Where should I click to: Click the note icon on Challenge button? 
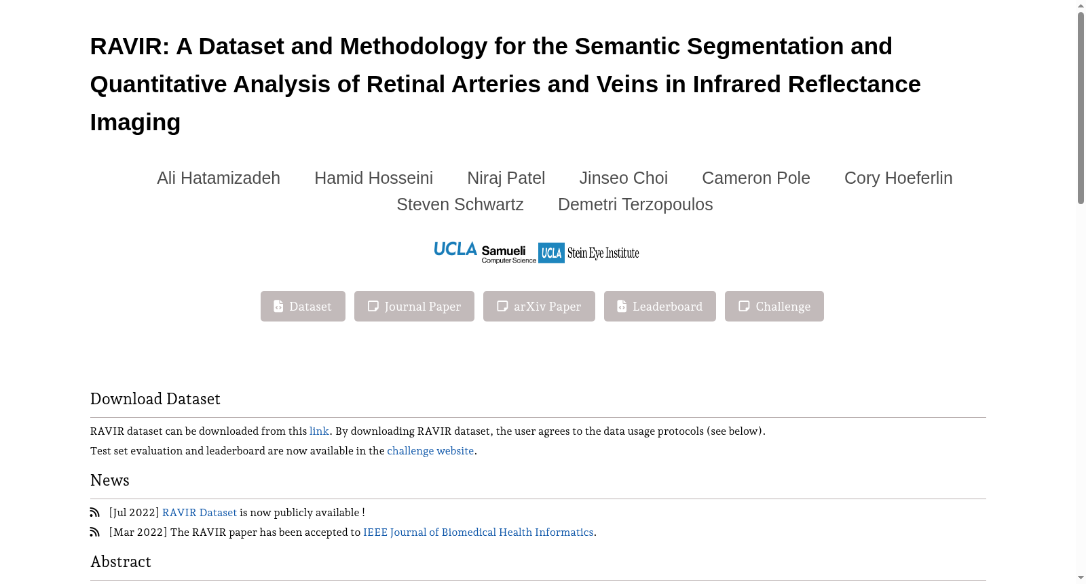[x=744, y=307]
